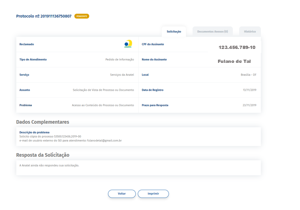Click the Protocolo nº 201911136750807 heading
The image size is (300, 210).
44,16
